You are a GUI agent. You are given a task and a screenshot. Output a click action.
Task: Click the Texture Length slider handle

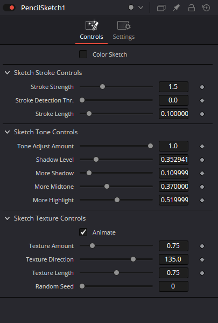pos(116,272)
